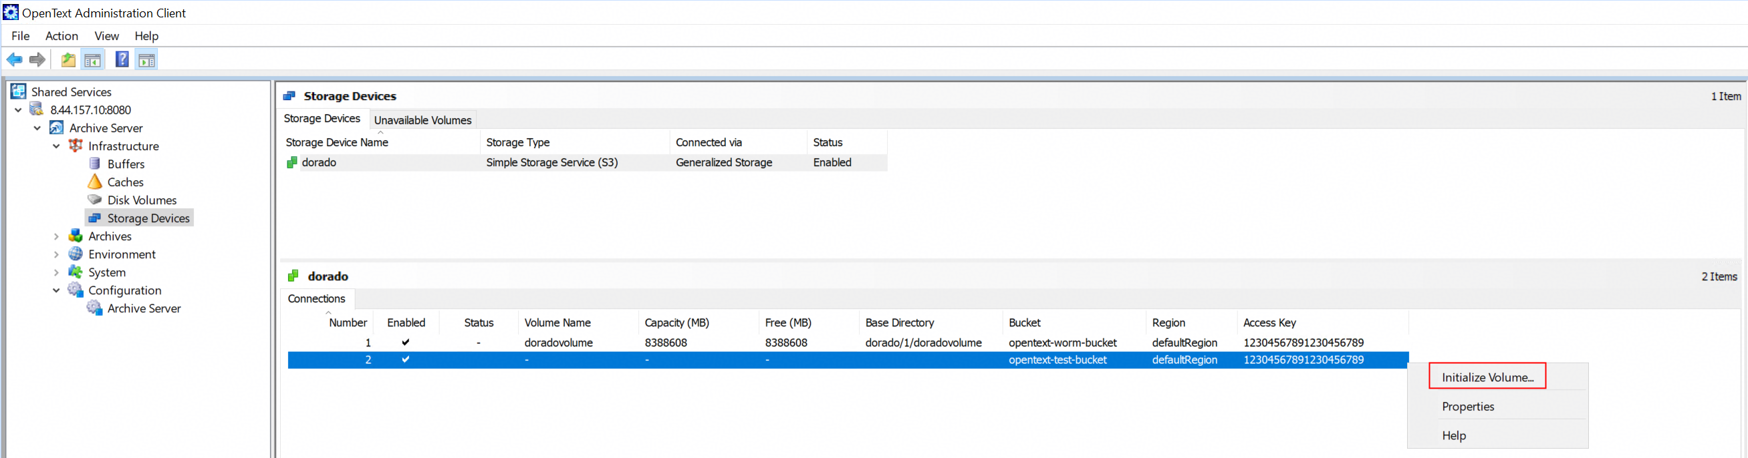Select the Disk Volumes tree item
This screenshot has width=1748, height=458.
142,200
